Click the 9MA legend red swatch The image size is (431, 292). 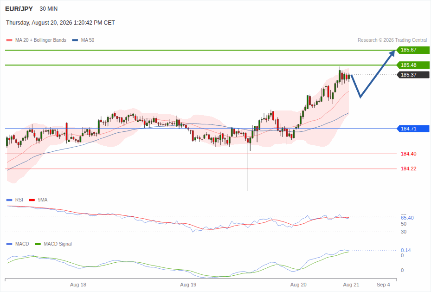[x=32, y=200]
